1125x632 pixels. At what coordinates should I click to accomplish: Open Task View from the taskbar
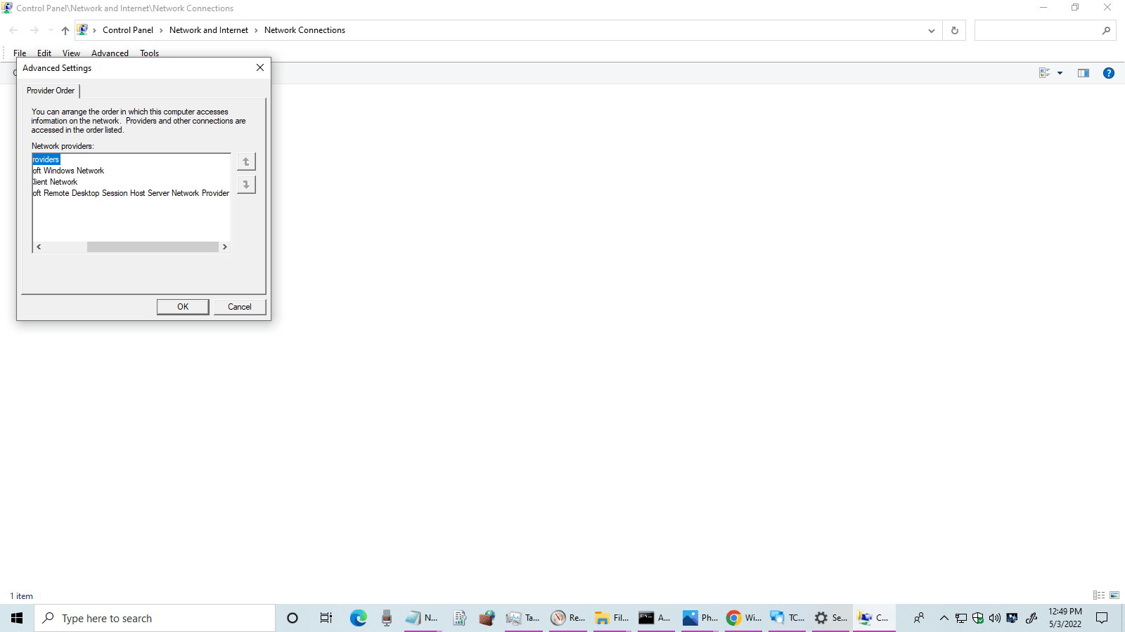coord(326,618)
